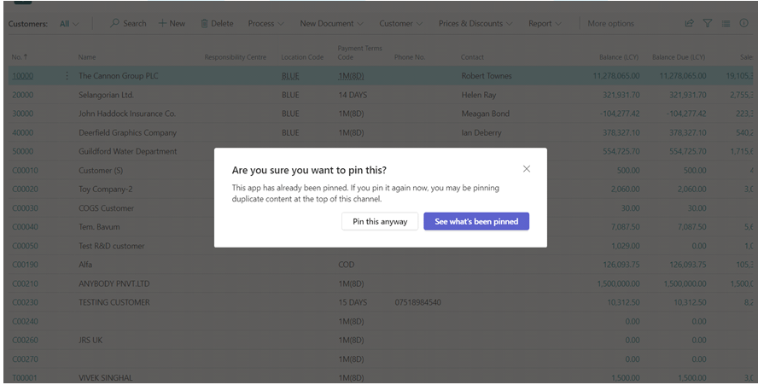
Task: Open customer C00010 link
Action: [x=25, y=170]
